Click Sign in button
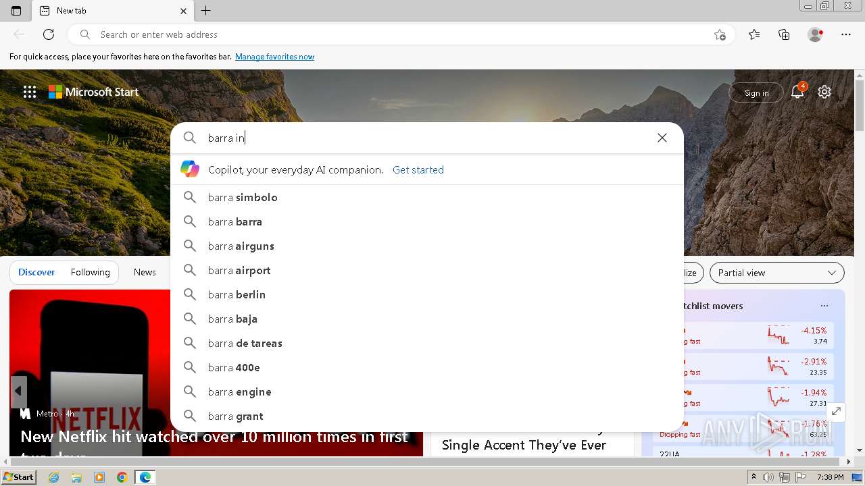 (x=756, y=92)
